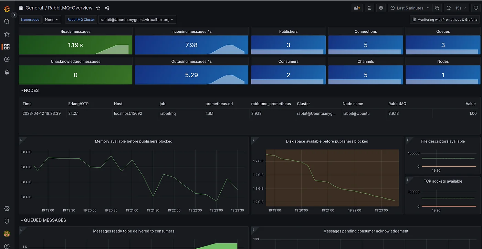Open the 15s refresh interval dropdown
The width and height of the screenshot is (482, 249).
(461, 8)
